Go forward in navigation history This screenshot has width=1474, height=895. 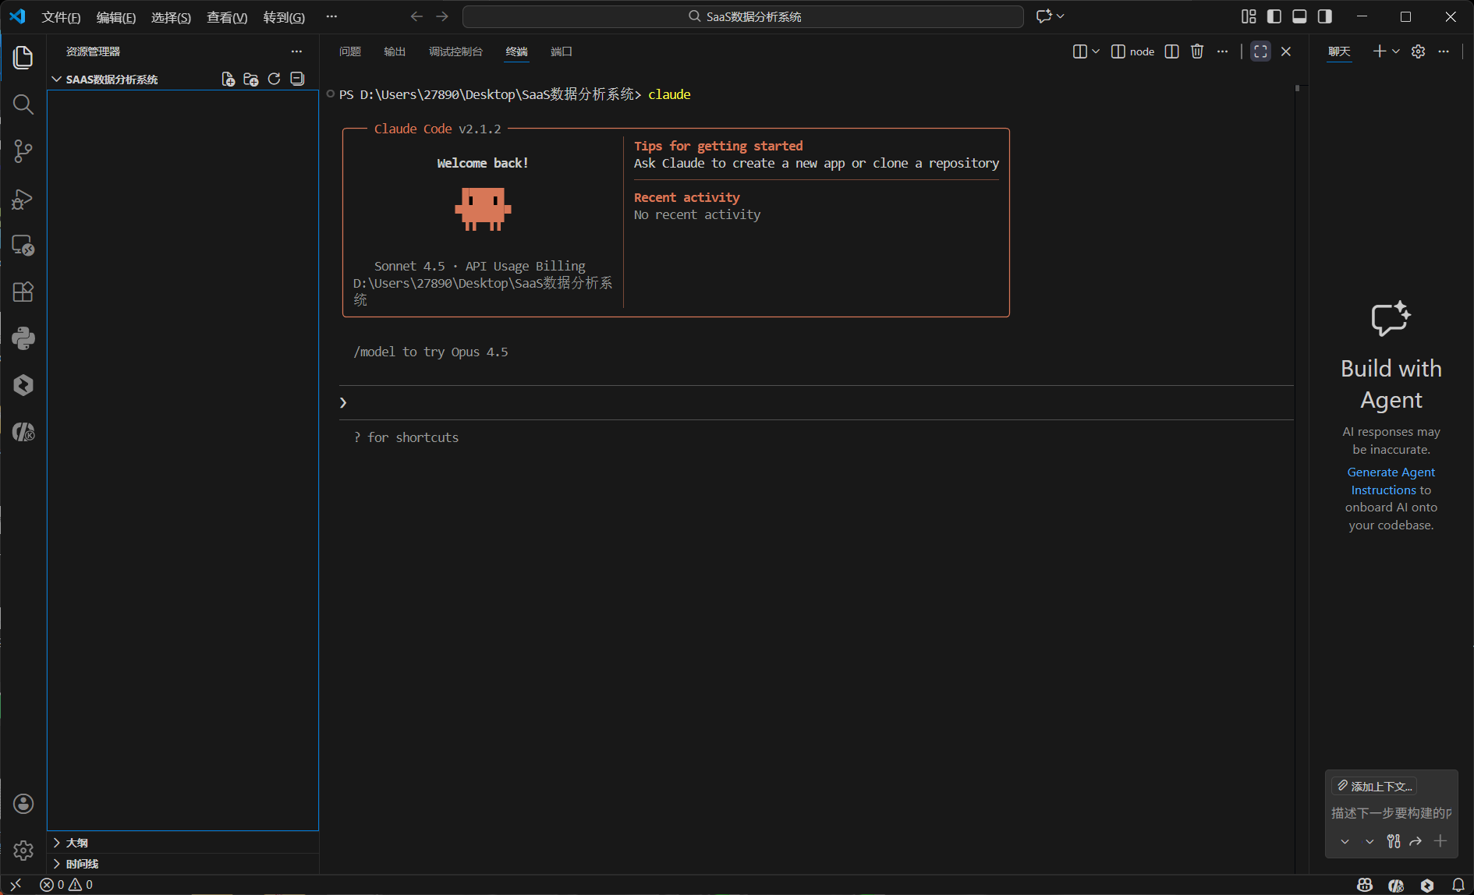coord(442,16)
